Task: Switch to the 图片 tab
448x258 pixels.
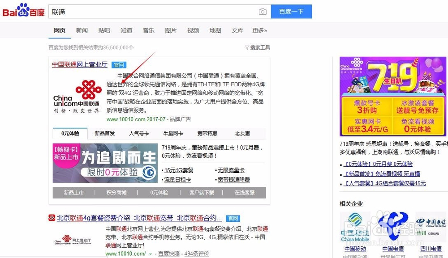Action: pos(171,30)
